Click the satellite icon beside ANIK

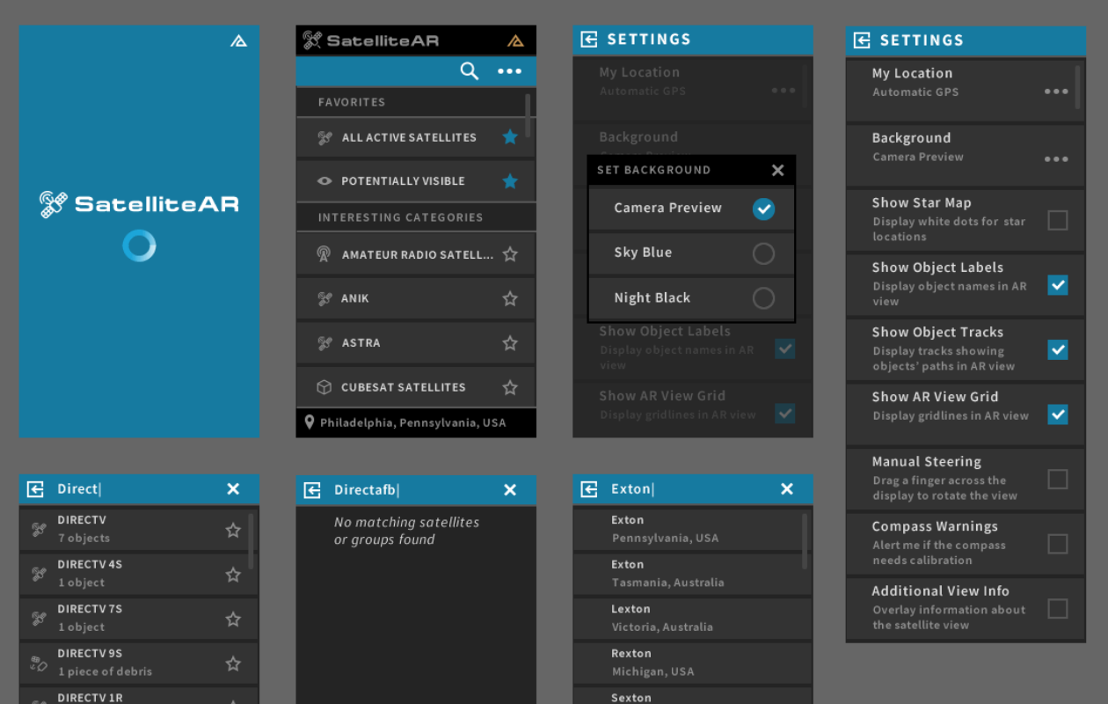coord(324,298)
